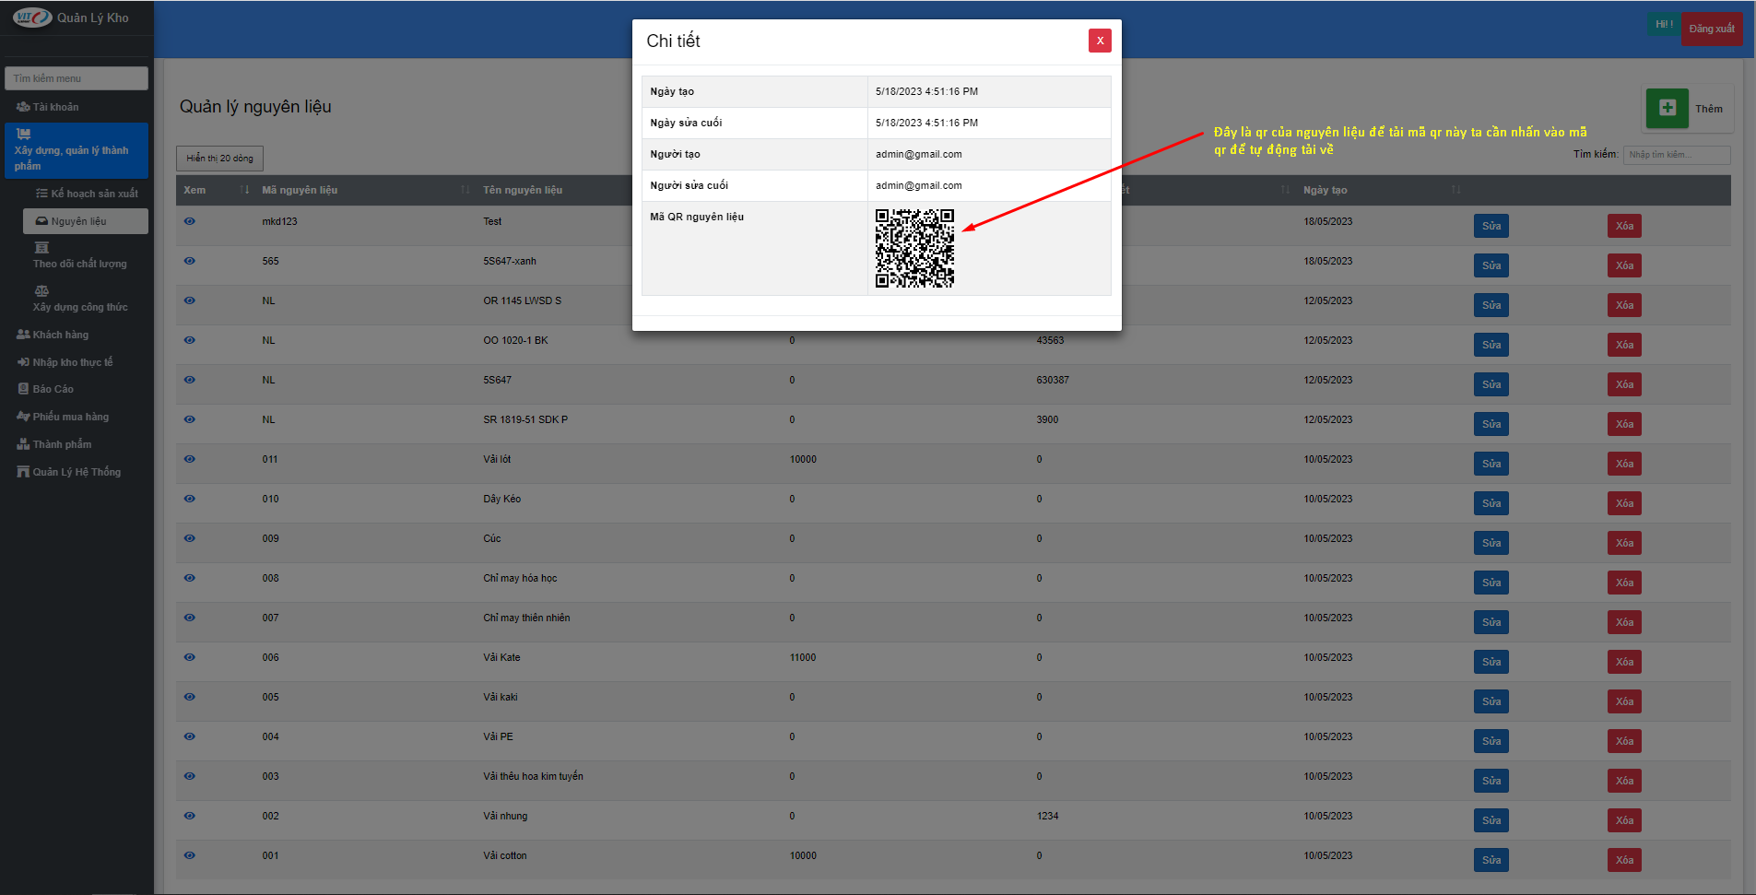
Task: Open eye icon for row 565
Action: (x=190, y=261)
